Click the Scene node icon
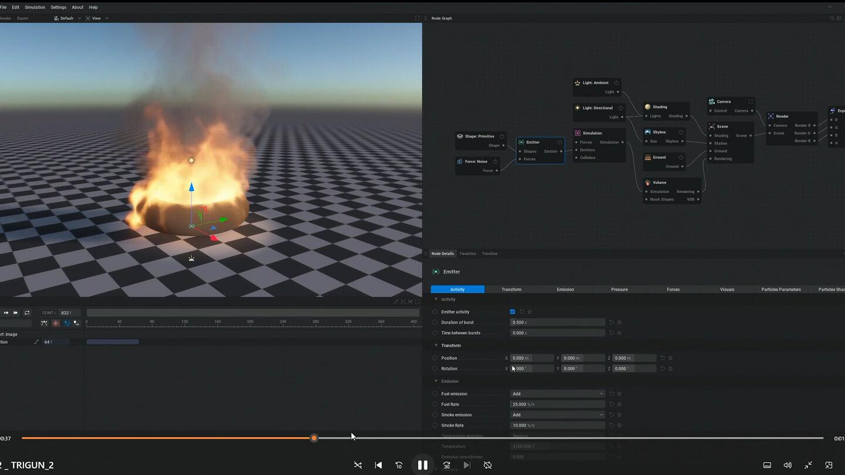The height and width of the screenshot is (475, 845). click(712, 127)
